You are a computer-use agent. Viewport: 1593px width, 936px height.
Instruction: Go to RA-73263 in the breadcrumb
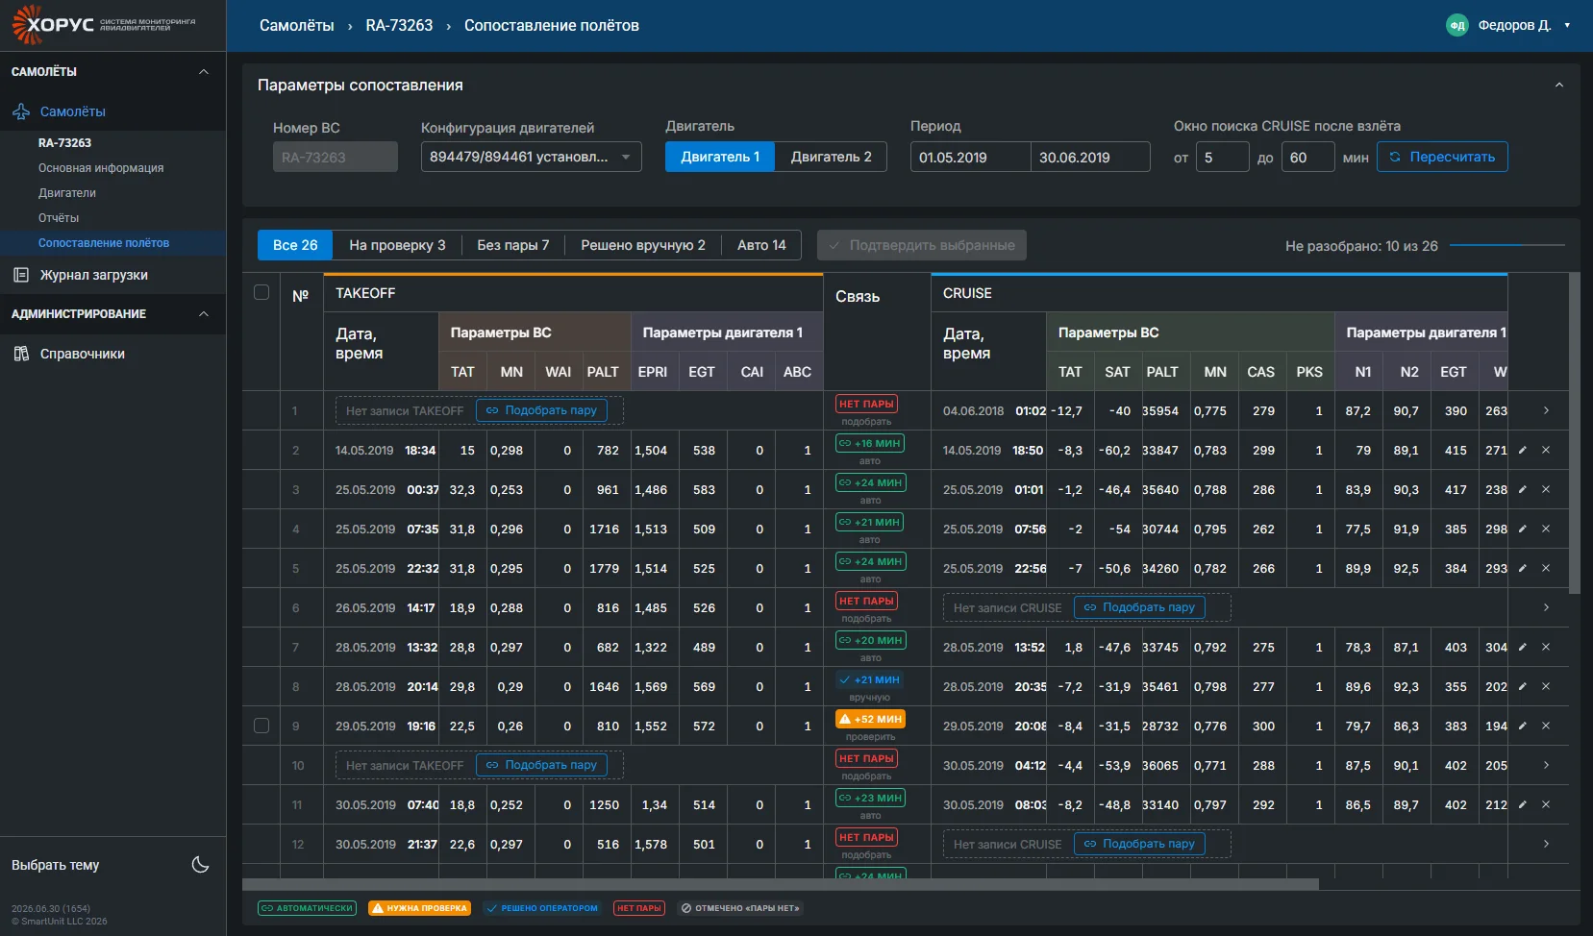pyautogui.click(x=399, y=25)
